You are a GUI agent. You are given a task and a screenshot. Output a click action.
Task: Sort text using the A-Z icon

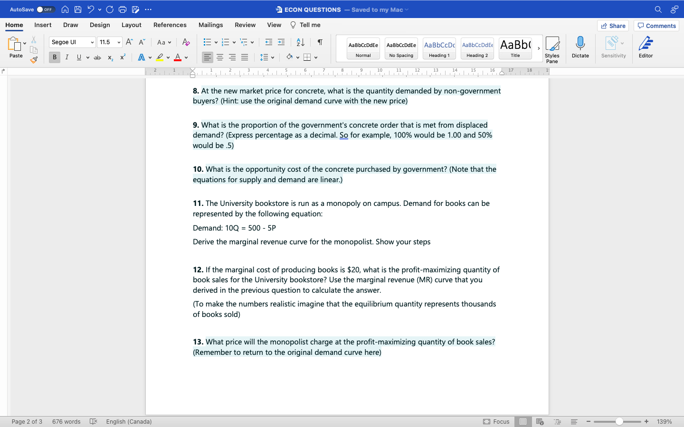[x=300, y=42]
